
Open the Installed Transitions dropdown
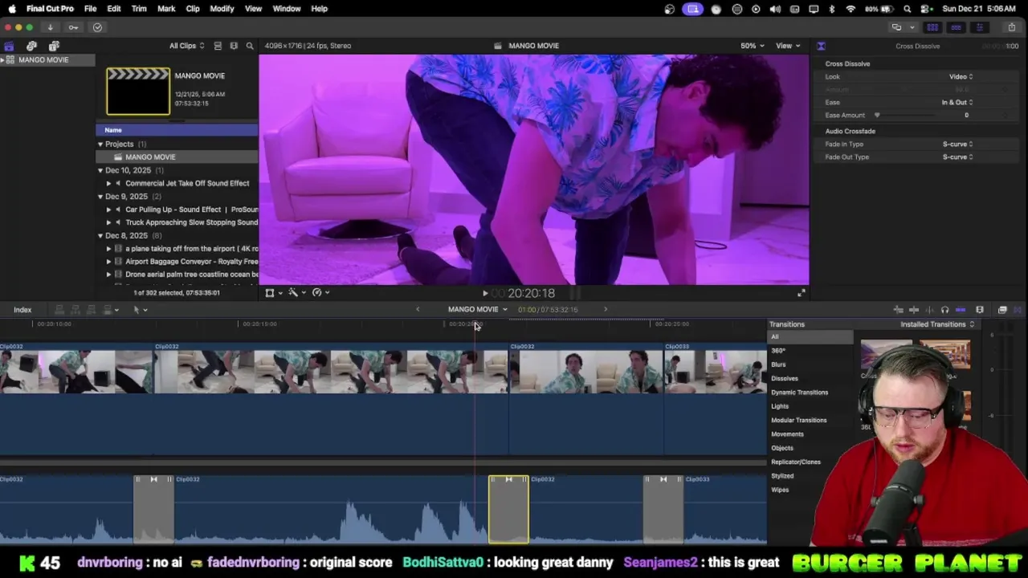(x=937, y=324)
